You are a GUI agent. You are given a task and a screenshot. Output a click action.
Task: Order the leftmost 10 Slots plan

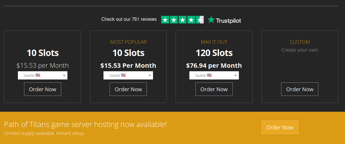43,89
